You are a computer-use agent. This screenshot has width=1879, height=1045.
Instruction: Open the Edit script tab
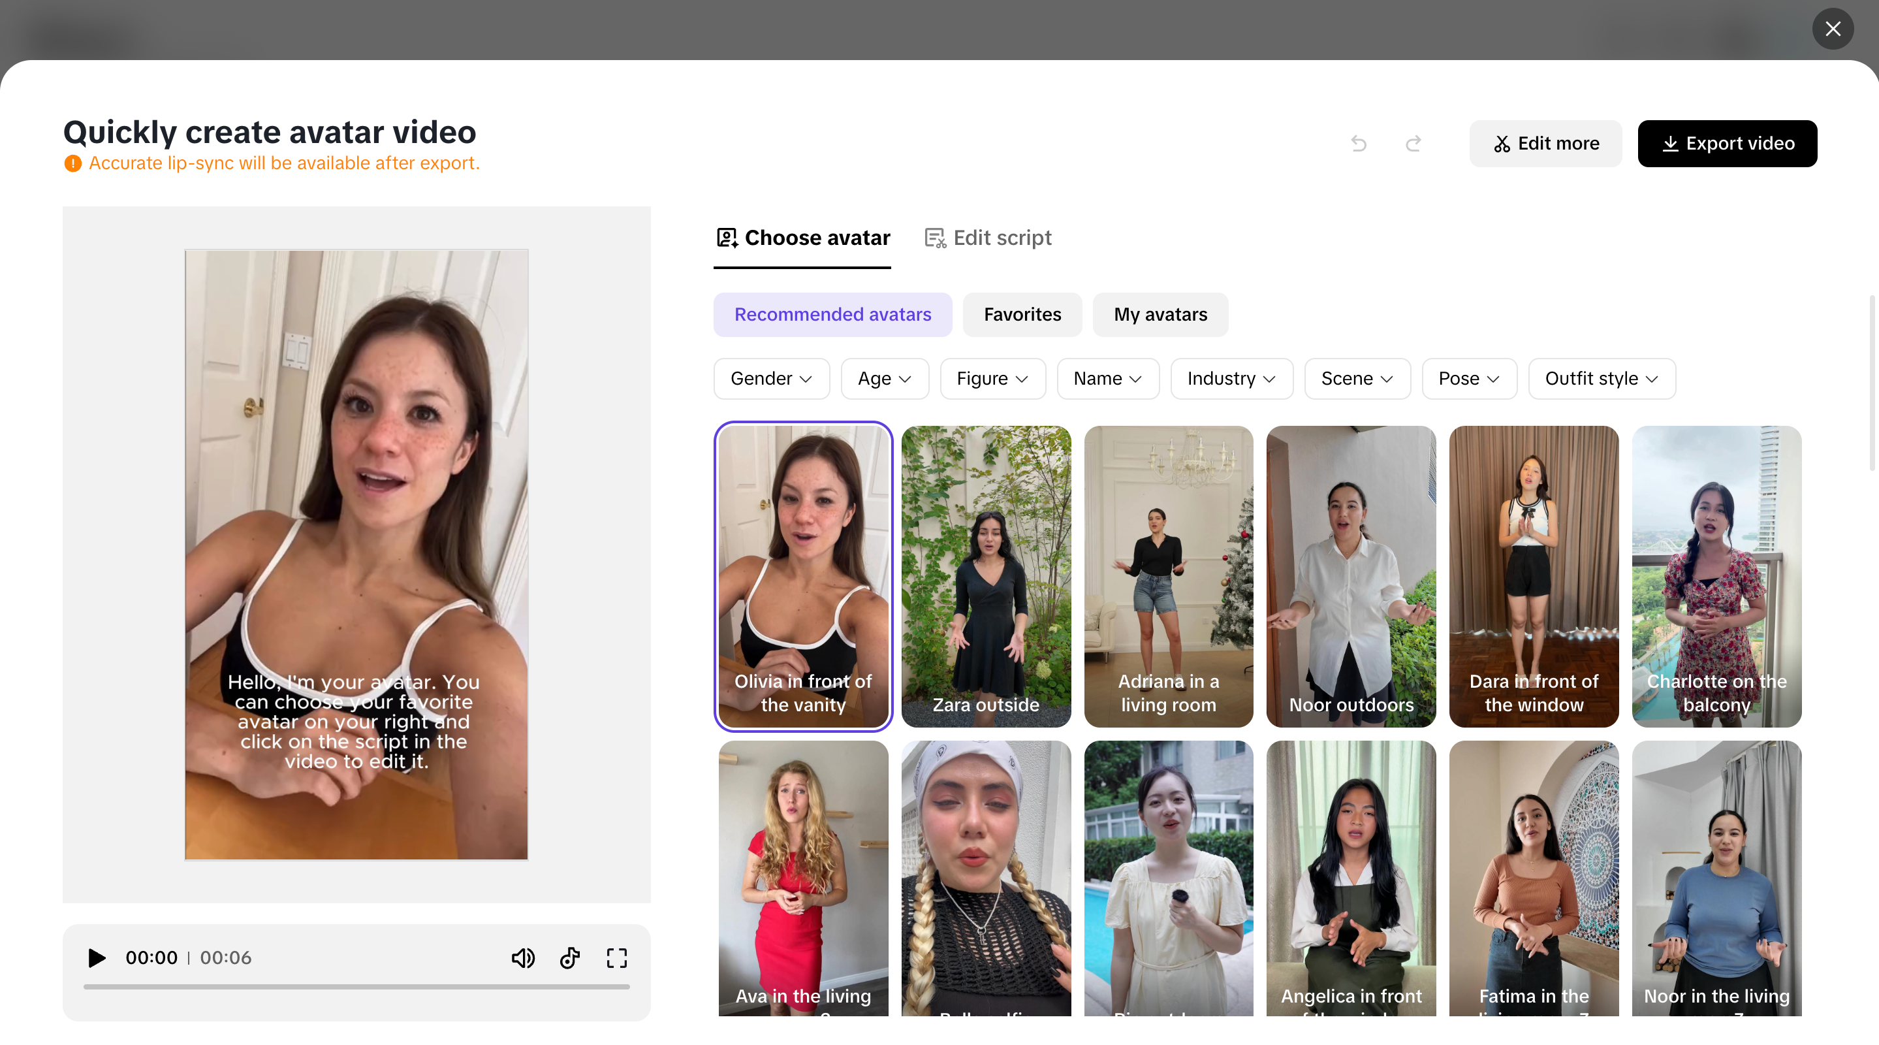[988, 238]
